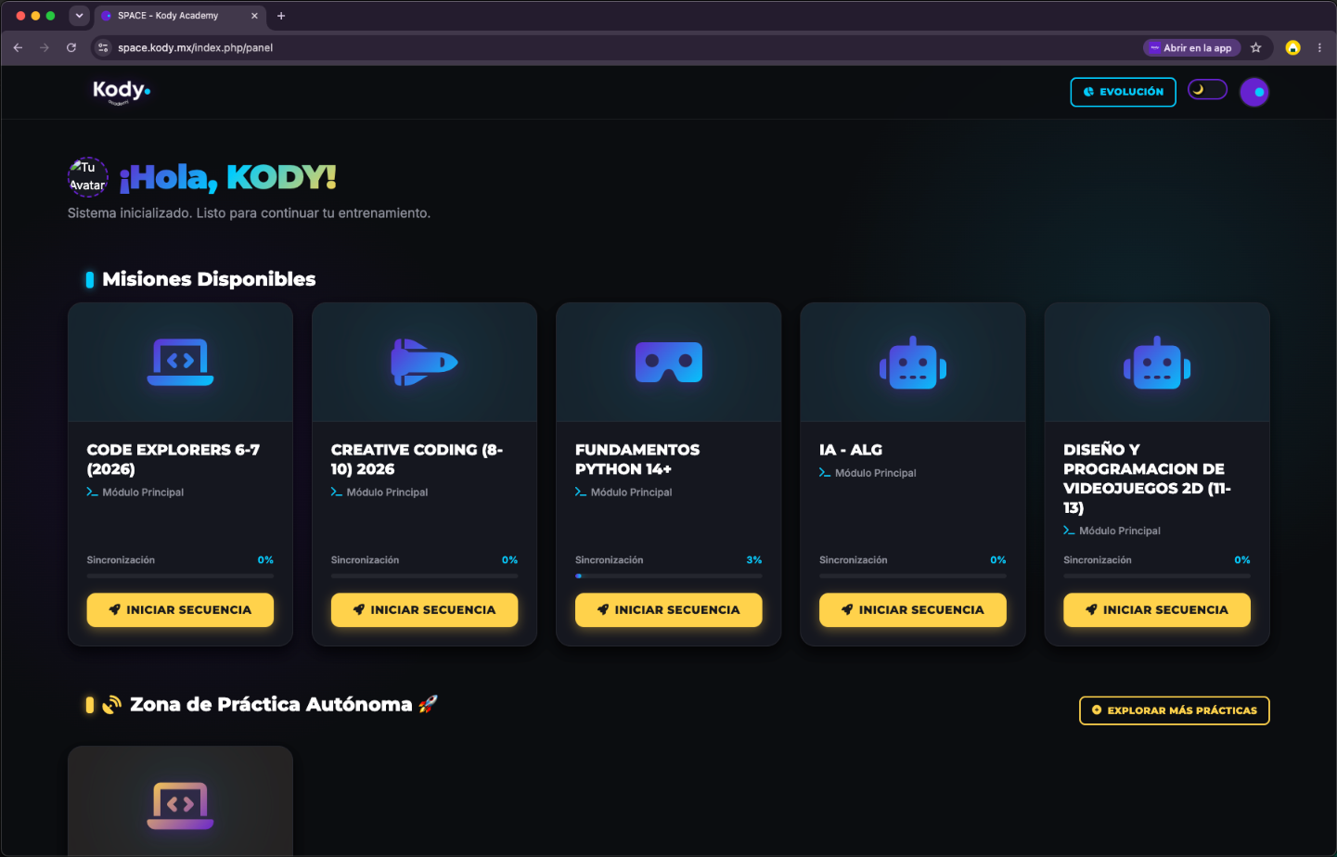Open the yellow browser extension icon
1337x857 pixels.
pos(1292,47)
